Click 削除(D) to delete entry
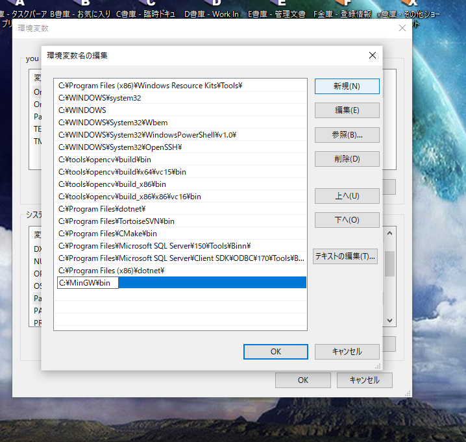This screenshot has height=442, width=466. pos(347,159)
